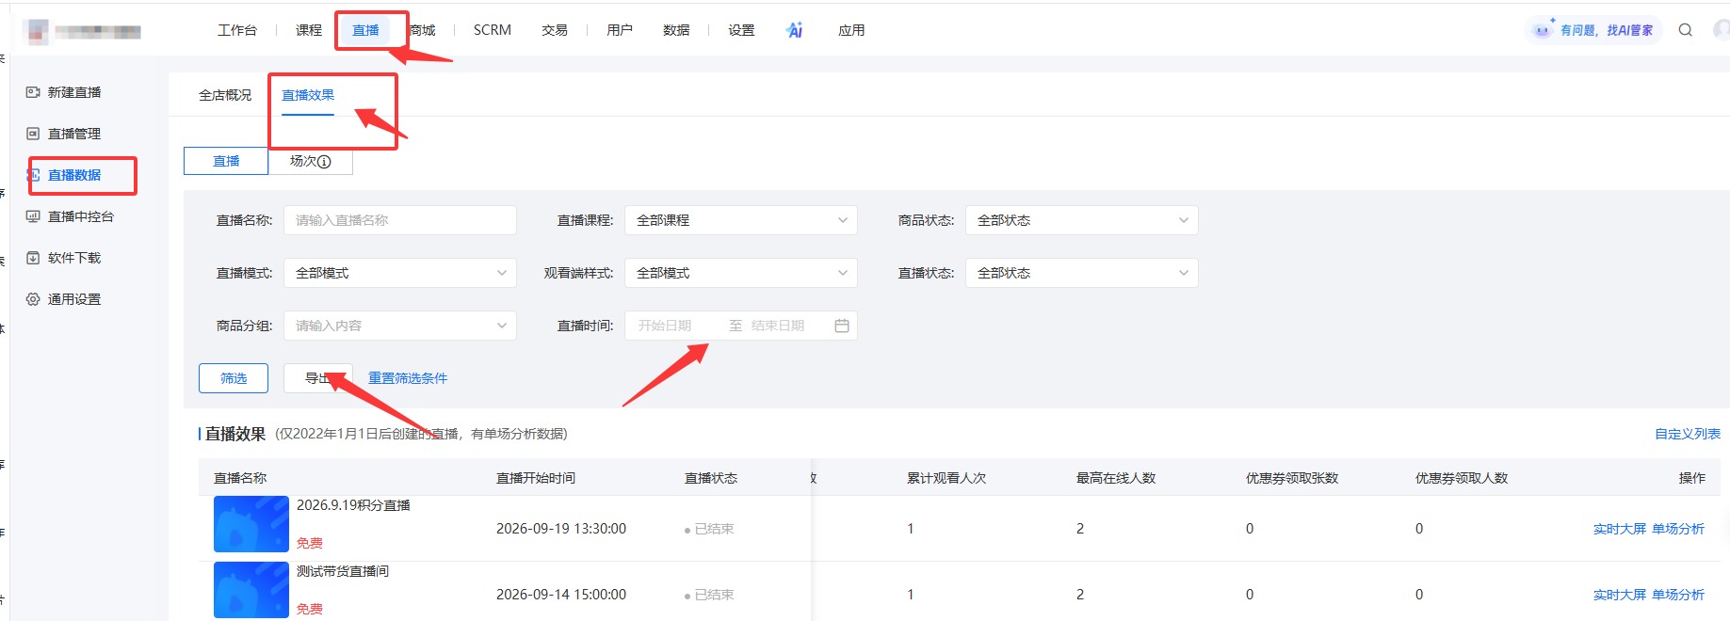Expand the 直播状态 dropdown
Image resolution: width=1730 pixels, height=621 pixels.
point(1082,273)
